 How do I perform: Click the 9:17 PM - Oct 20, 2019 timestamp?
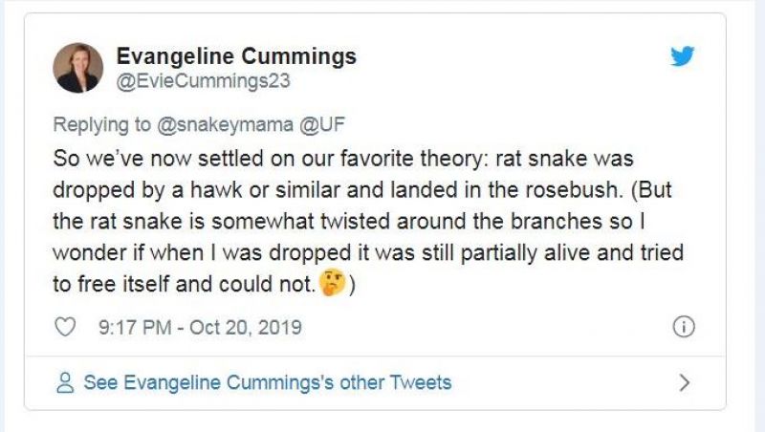(200, 328)
